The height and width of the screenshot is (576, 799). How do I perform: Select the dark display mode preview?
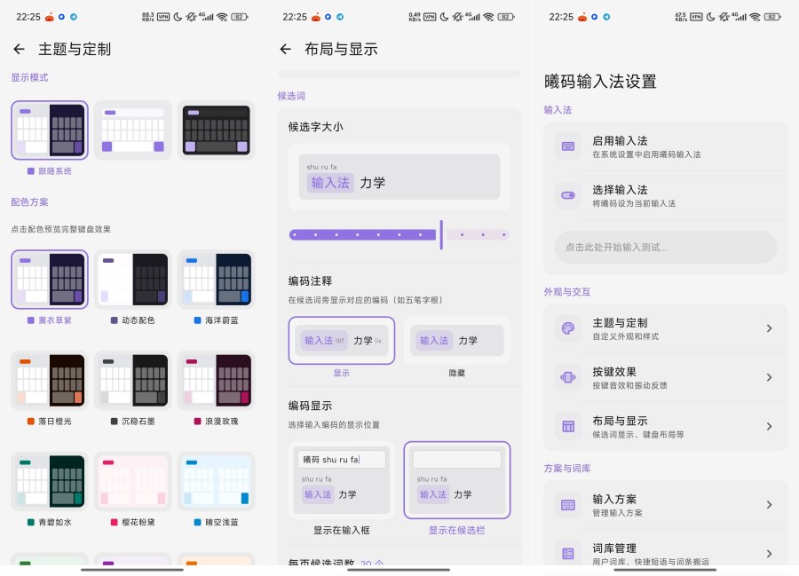(x=217, y=130)
